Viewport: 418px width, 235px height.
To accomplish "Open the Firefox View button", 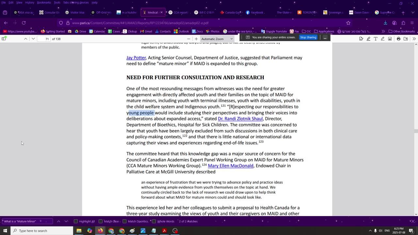I will (x=5, y=12).
